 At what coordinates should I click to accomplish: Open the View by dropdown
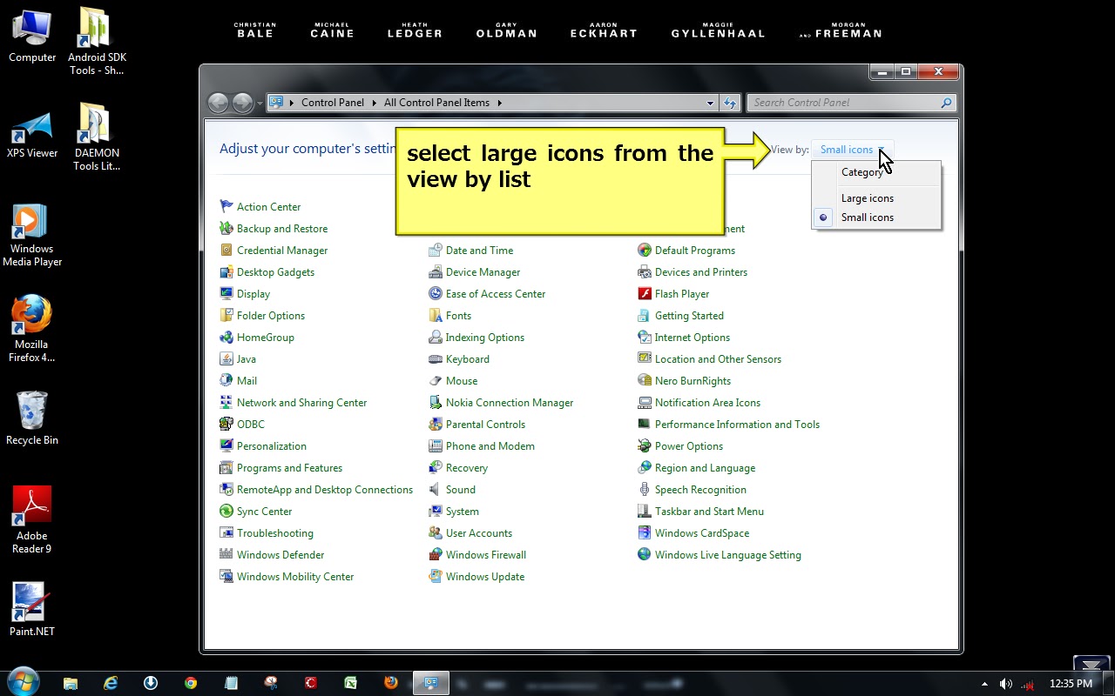tap(850, 149)
